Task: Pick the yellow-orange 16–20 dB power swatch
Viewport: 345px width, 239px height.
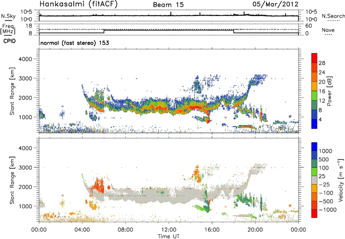Action: (x=314, y=86)
